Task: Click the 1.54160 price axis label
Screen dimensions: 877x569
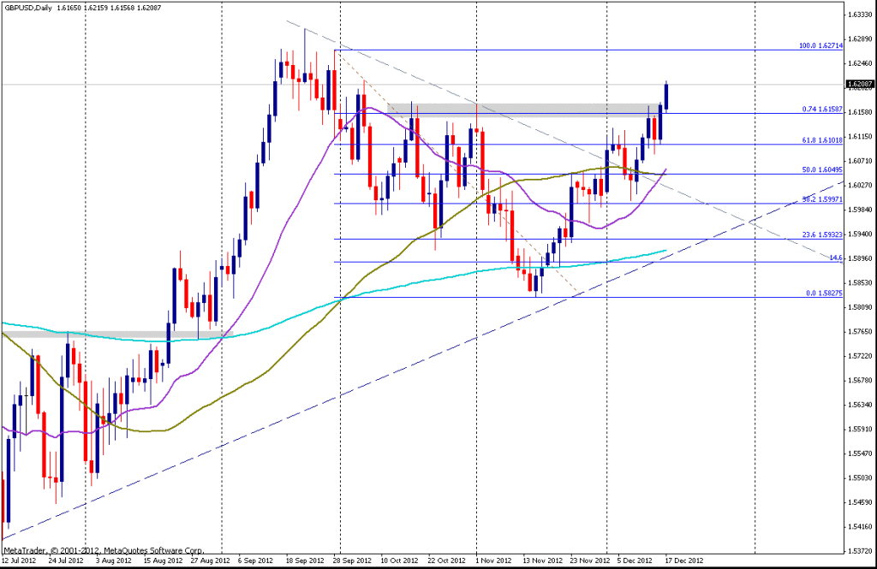Action: (858, 525)
